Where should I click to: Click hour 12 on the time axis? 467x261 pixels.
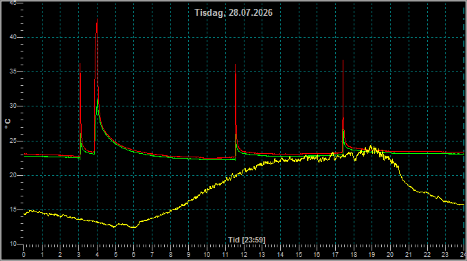click(244, 255)
